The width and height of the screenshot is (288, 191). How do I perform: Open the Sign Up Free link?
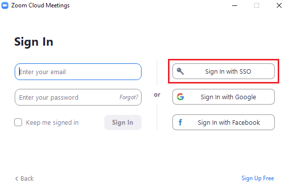(258, 178)
